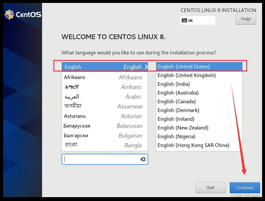This screenshot has height=201, width=265.
Task: Choose English (Nigeria) locale
Action: point(199,136)
